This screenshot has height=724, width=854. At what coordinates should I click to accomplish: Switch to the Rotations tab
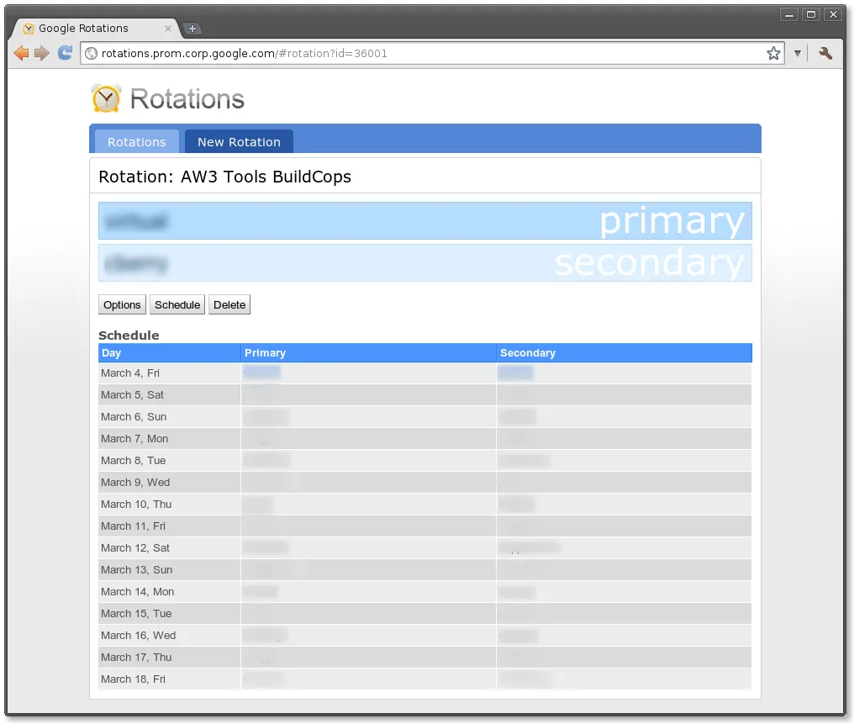coord(136,141)
